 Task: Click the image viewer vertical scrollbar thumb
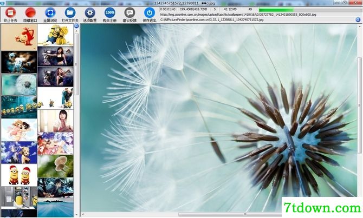360,105
